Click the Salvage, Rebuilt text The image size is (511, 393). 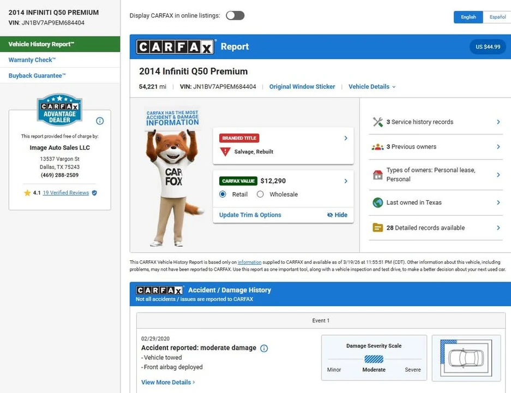254,152
